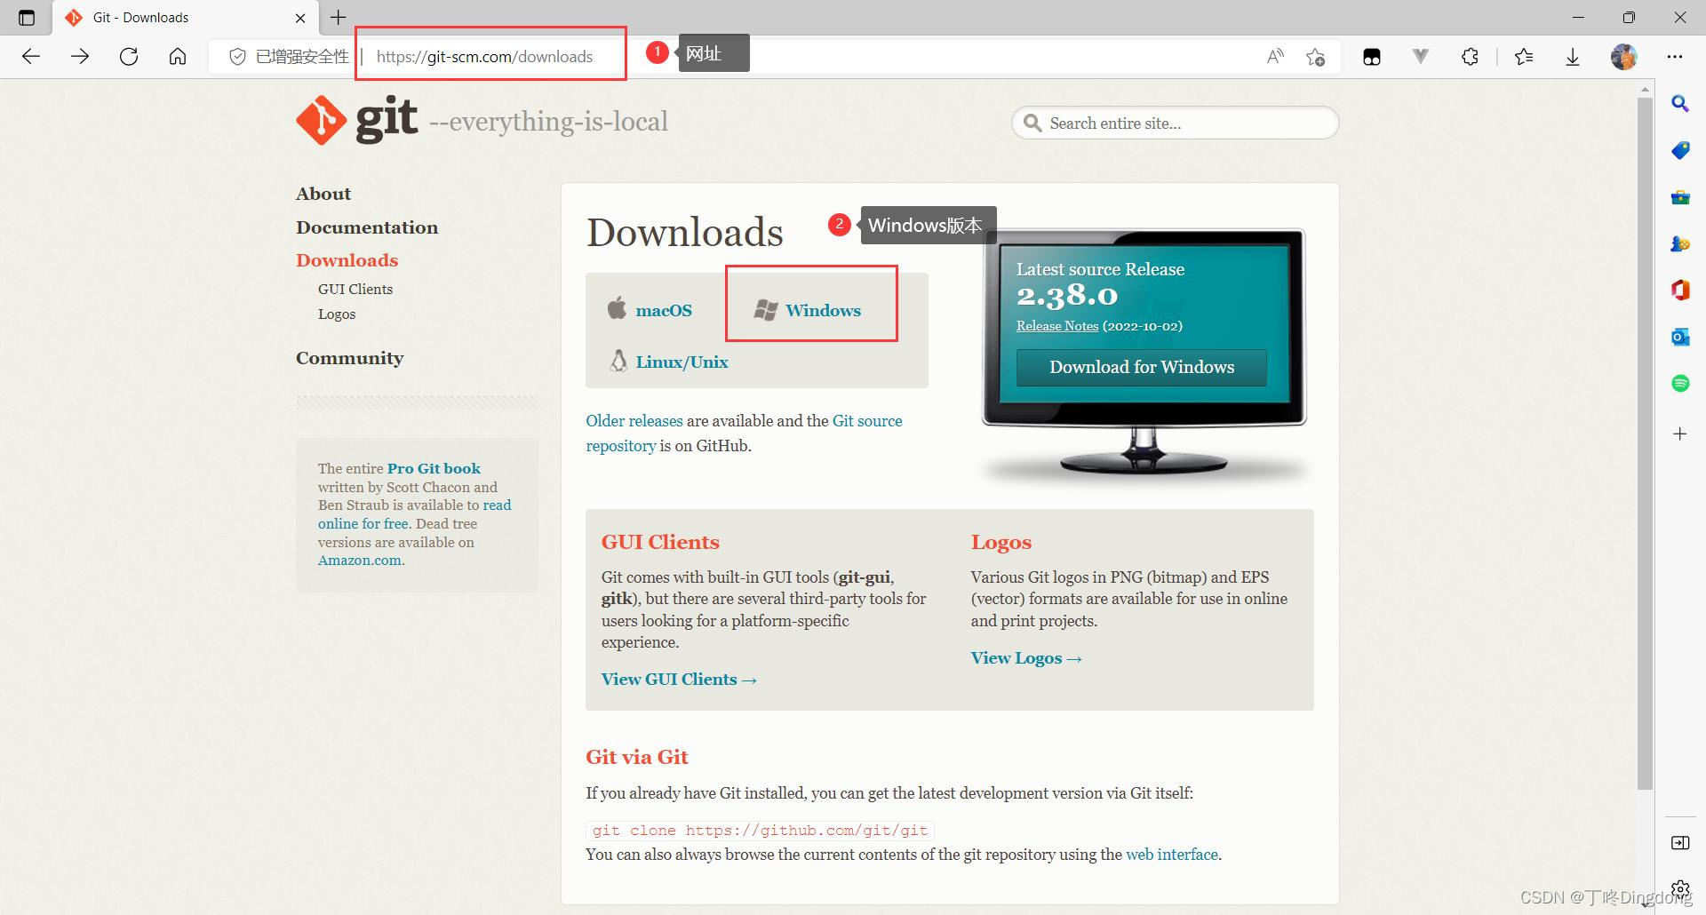Open sidebar Shopping tag icon
The height and width of the screenshot is (915, 1706).
coord(1680,150)
